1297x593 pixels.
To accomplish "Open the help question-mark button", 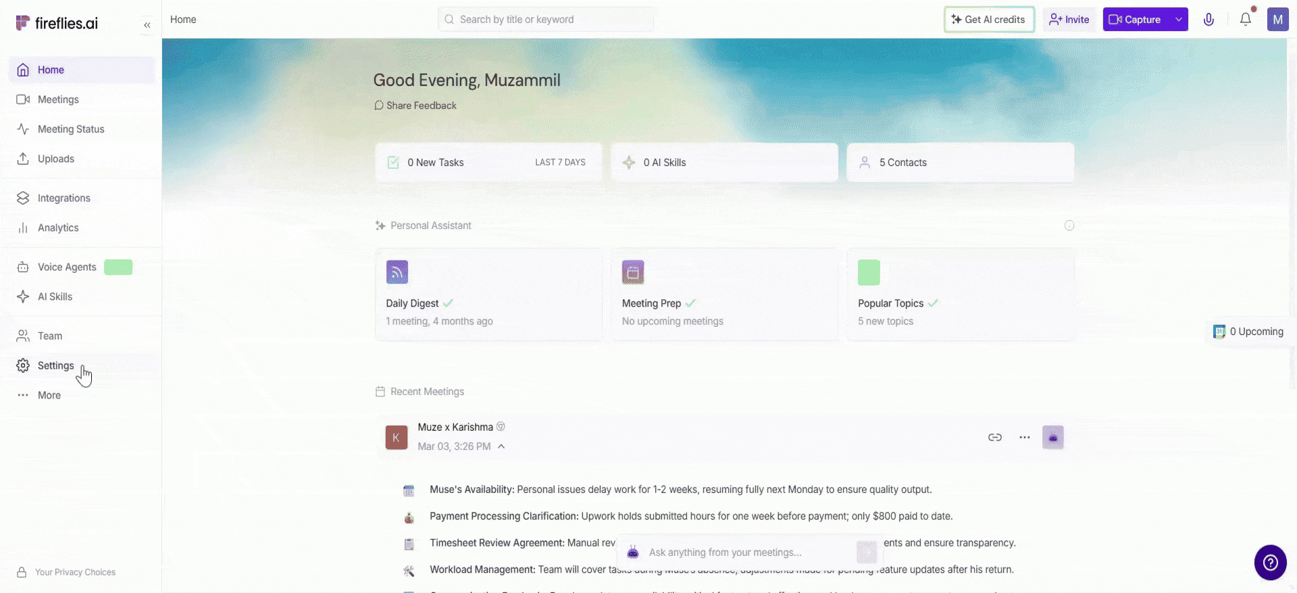I will coord(1271,563).
